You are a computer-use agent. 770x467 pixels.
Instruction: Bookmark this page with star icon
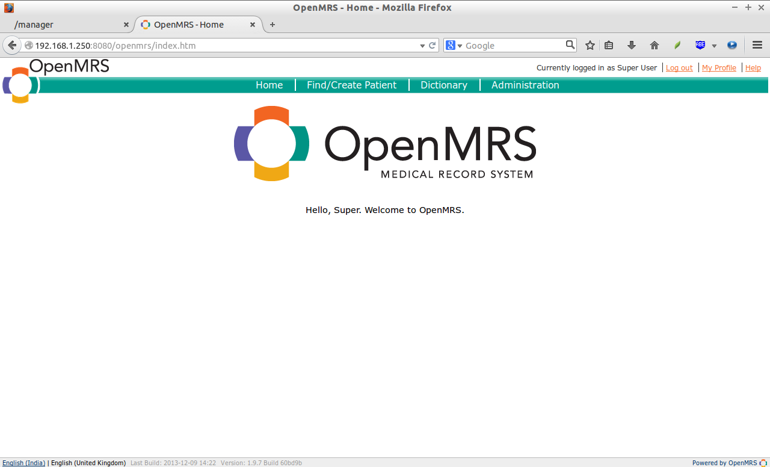pyautogui.click(x=590, y=45)
